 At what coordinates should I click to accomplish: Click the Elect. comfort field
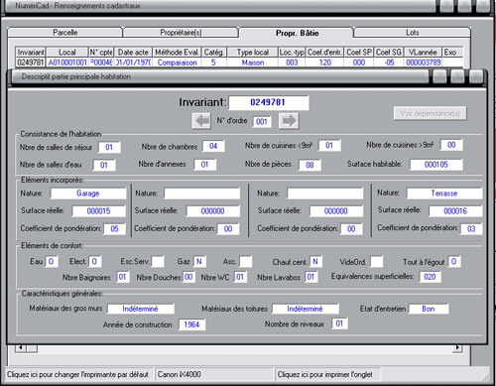[x=94, y=262]
